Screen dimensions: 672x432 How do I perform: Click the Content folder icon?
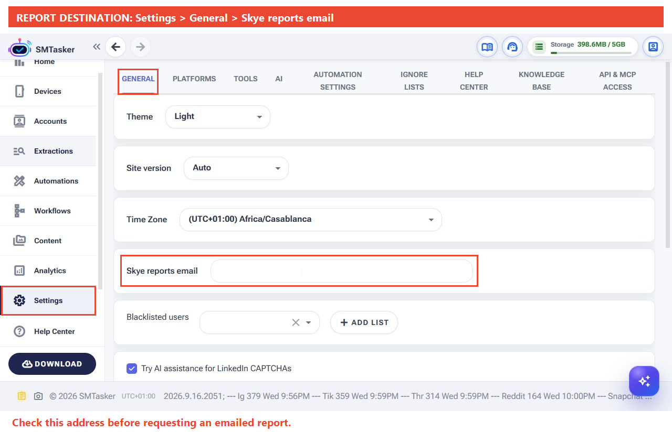point(19,241)
